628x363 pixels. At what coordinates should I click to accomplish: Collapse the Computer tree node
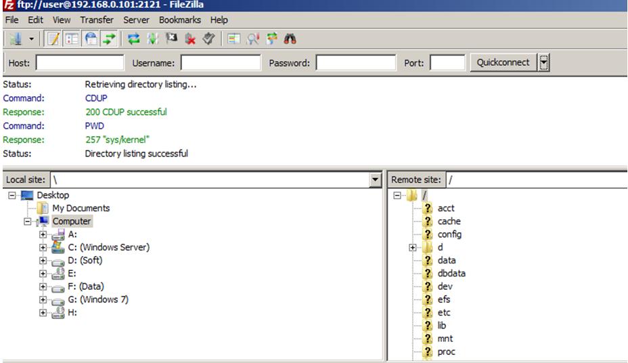(x=27, y=221)
